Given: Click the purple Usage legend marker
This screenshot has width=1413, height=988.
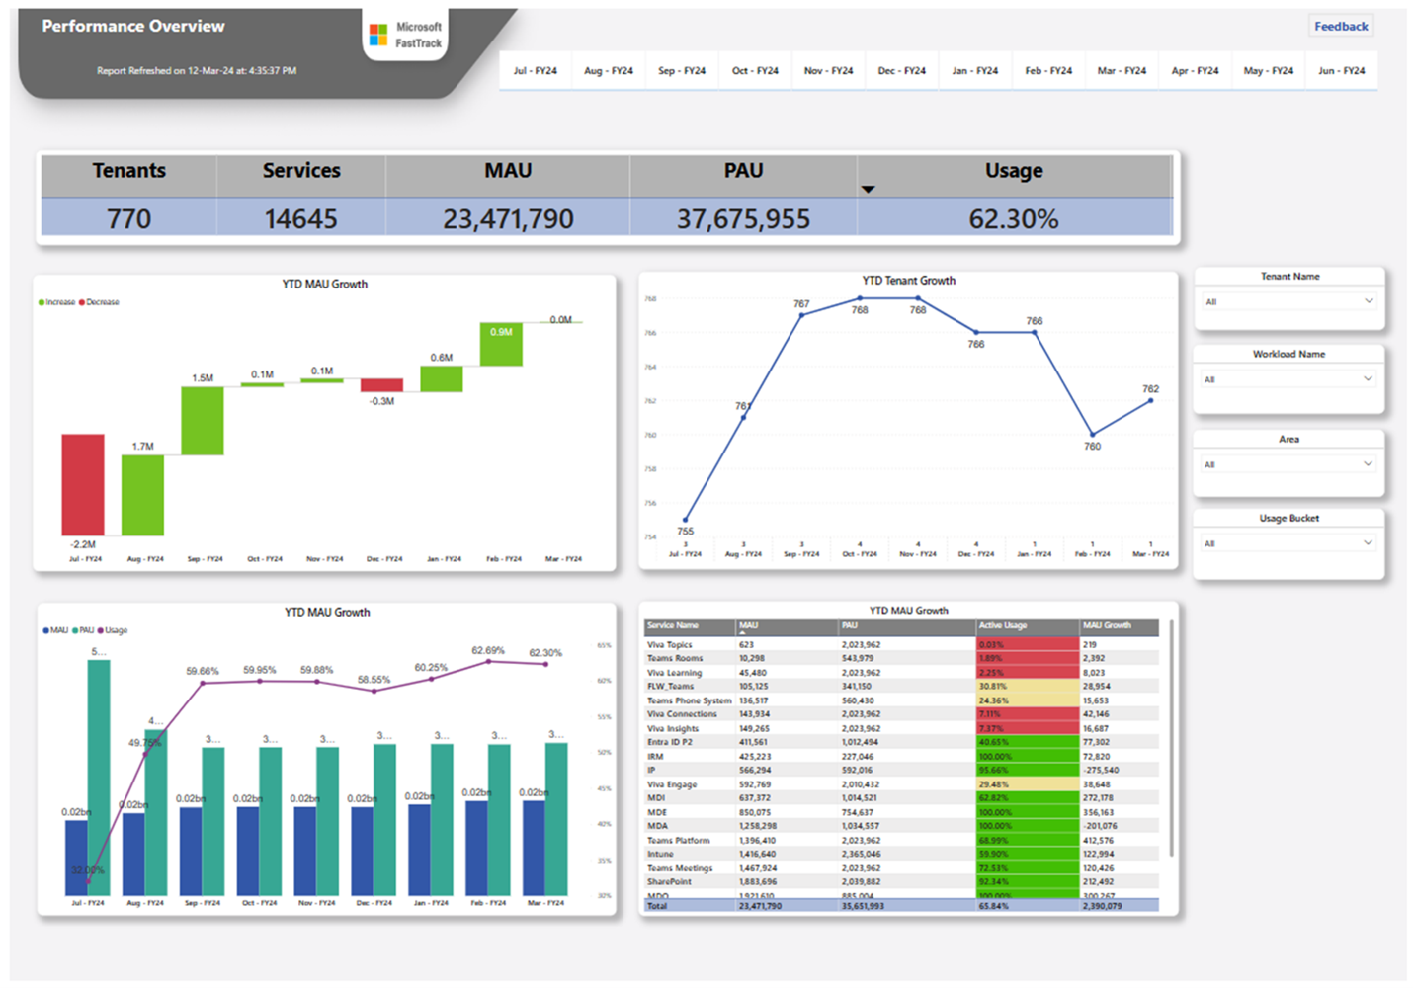Looking at the screenshot, I should (101, 630).
